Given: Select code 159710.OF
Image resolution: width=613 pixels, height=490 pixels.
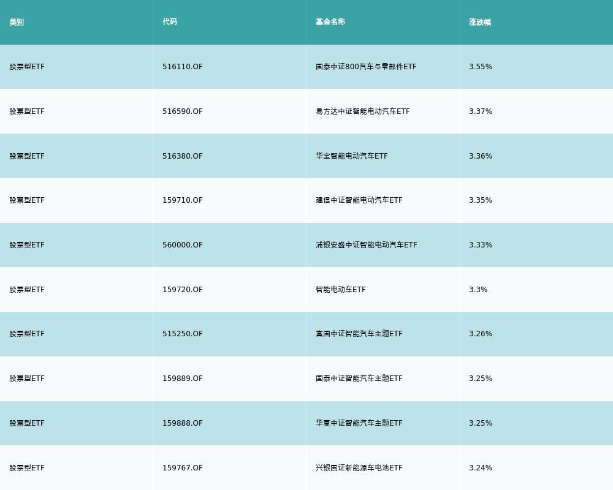Looking at the screenshot, I should tap(183, 200).
